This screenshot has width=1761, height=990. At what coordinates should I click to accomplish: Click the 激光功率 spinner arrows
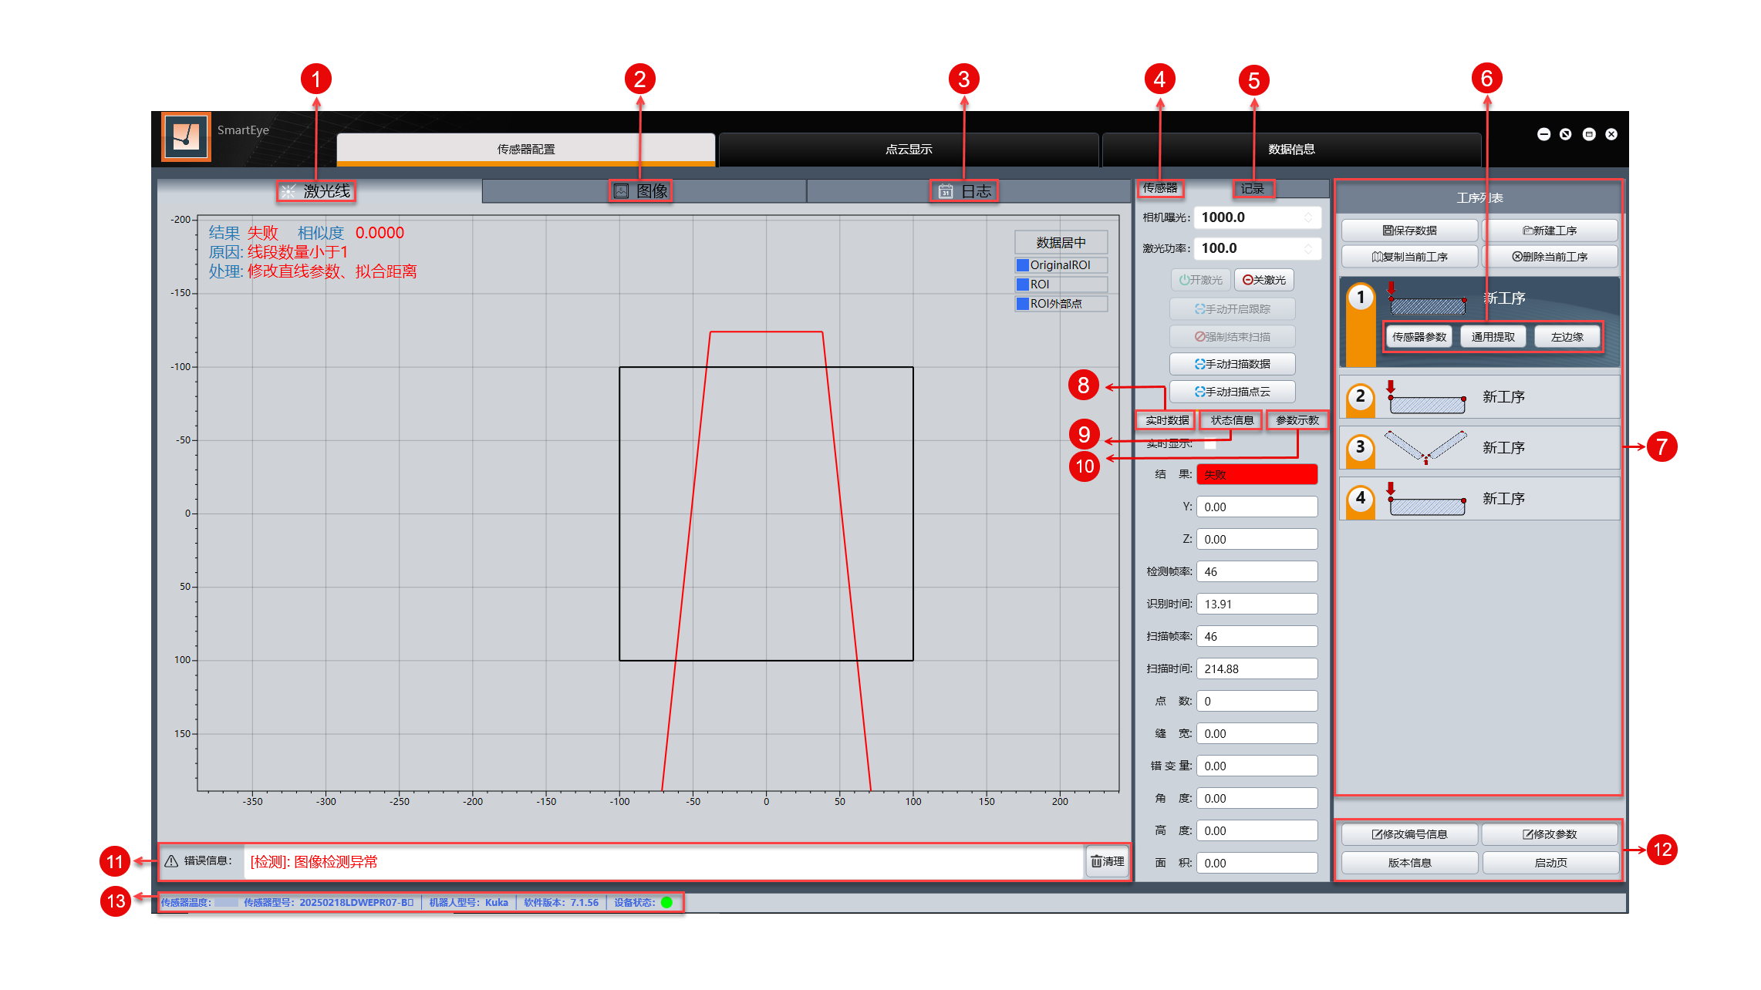[x=1308, y=248]
